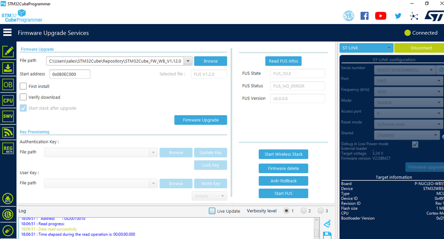This screenshot has width=444, height=239.
Task: Click the Write Key button
Action: 210,183
